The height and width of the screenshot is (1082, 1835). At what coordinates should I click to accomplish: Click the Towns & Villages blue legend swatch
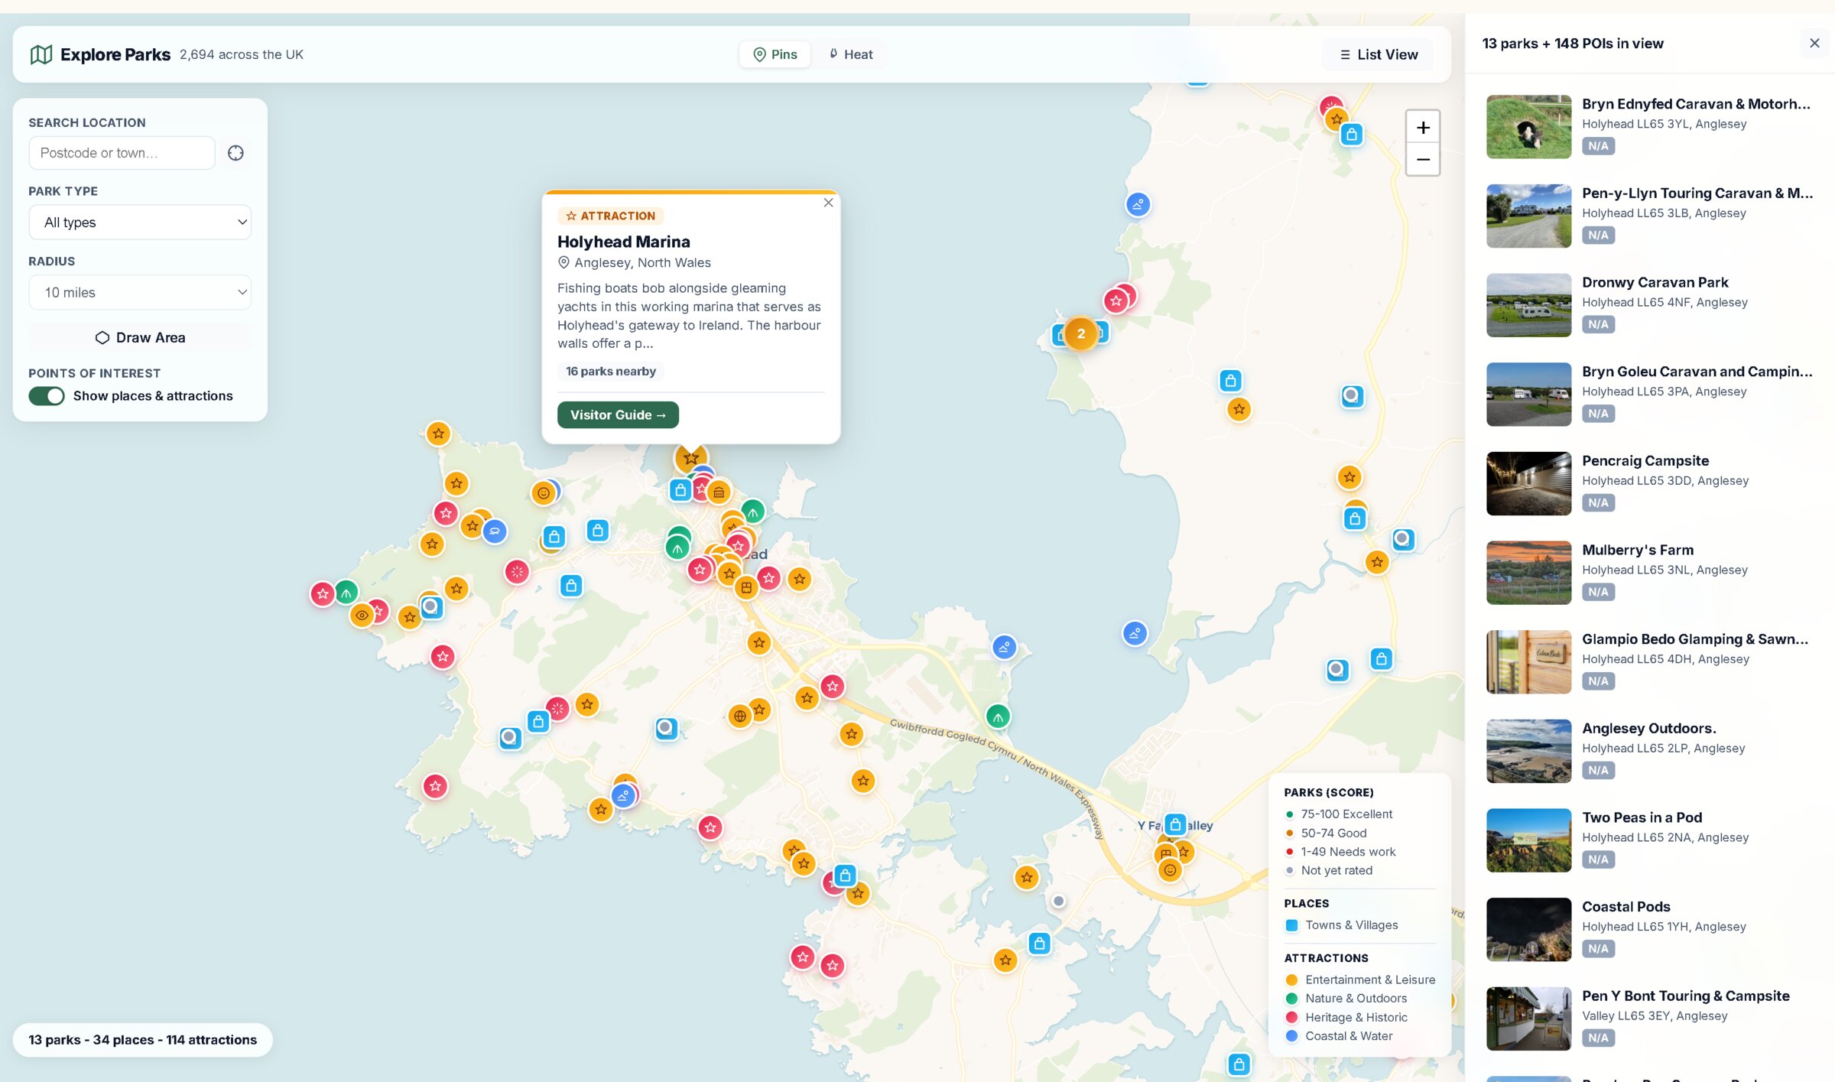click(1291, 925)
